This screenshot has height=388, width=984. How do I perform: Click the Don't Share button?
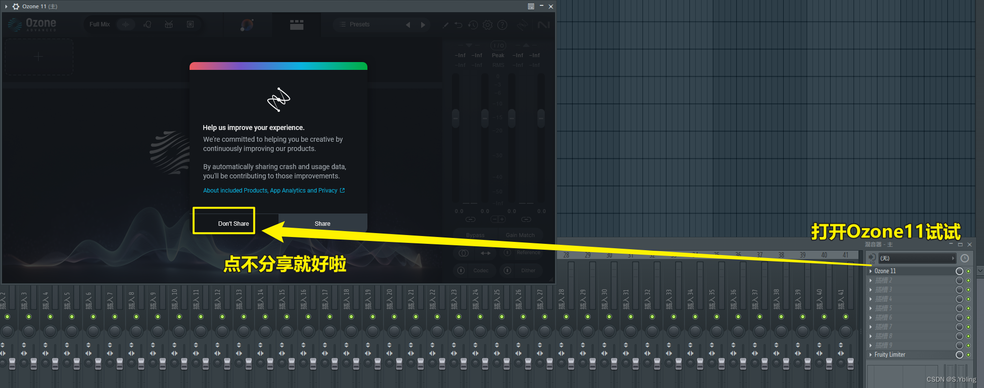(x=234, y=223)
